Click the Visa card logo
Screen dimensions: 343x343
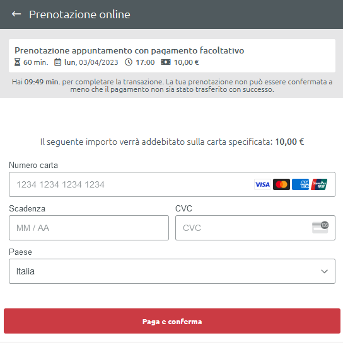(262, 184)
